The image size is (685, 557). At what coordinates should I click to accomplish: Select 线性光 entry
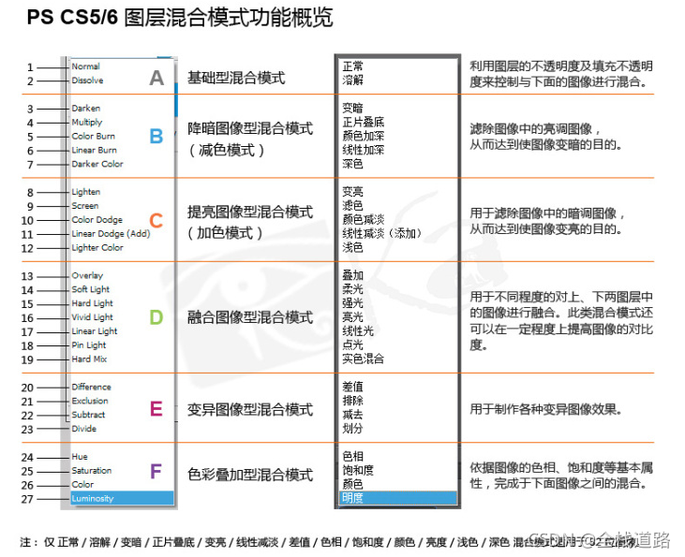click(x=358, y=331)
